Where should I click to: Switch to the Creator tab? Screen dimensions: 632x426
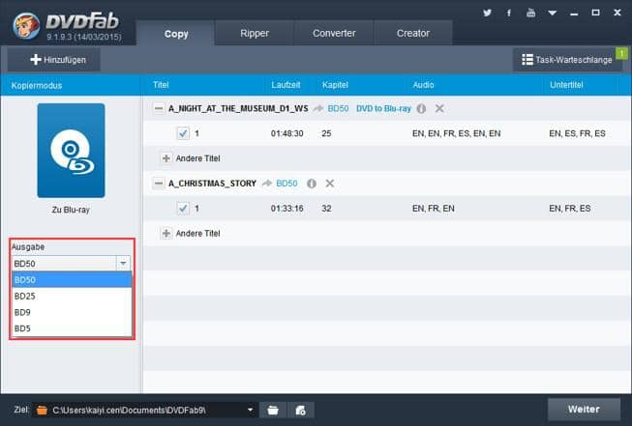click(413, 34)
